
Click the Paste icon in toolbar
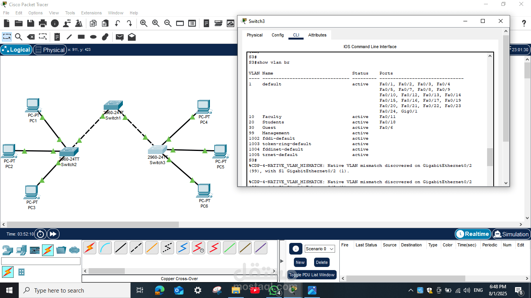click(x=105, y=23)
